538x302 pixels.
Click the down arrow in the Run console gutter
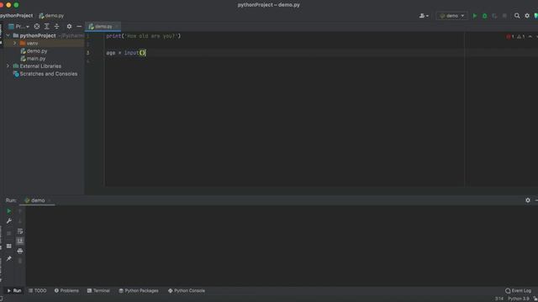[20, 221]
